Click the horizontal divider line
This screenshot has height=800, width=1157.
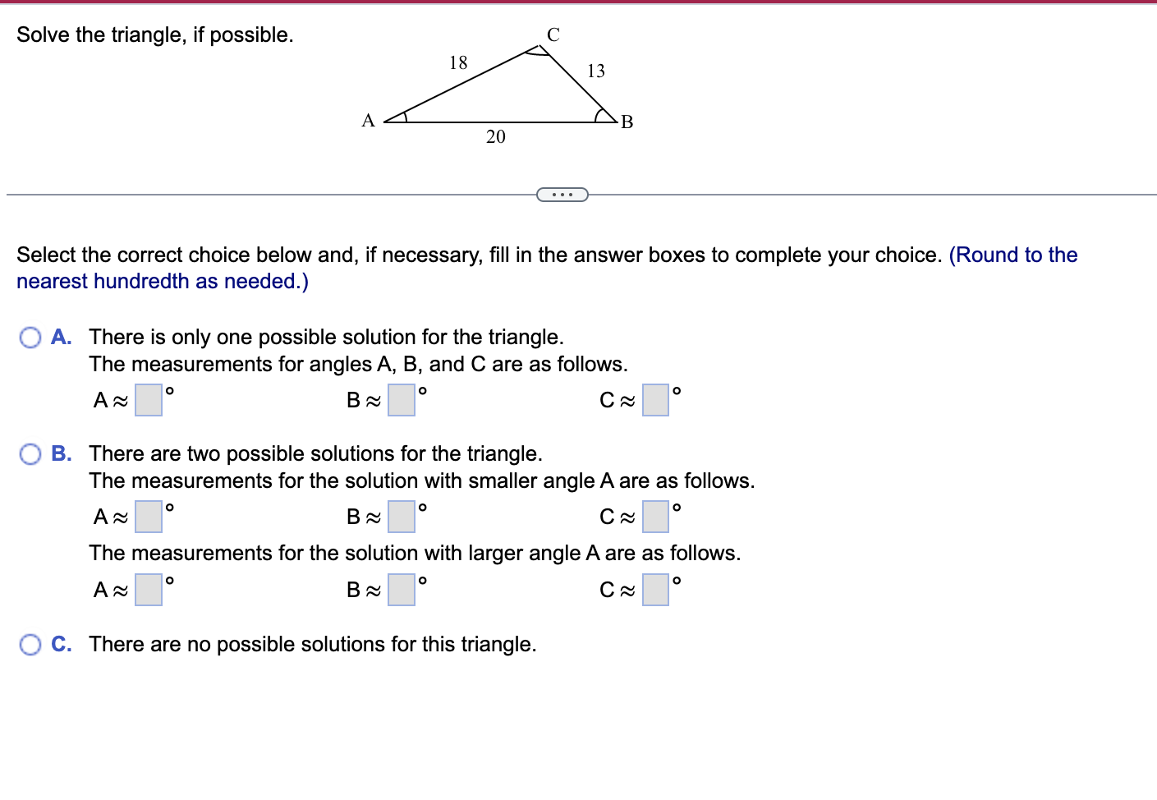pyautogui.click(x=246, y=194)
